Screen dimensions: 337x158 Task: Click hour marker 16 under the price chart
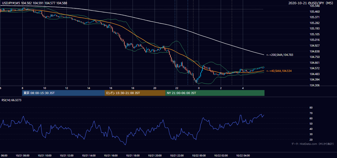(110, 88)
